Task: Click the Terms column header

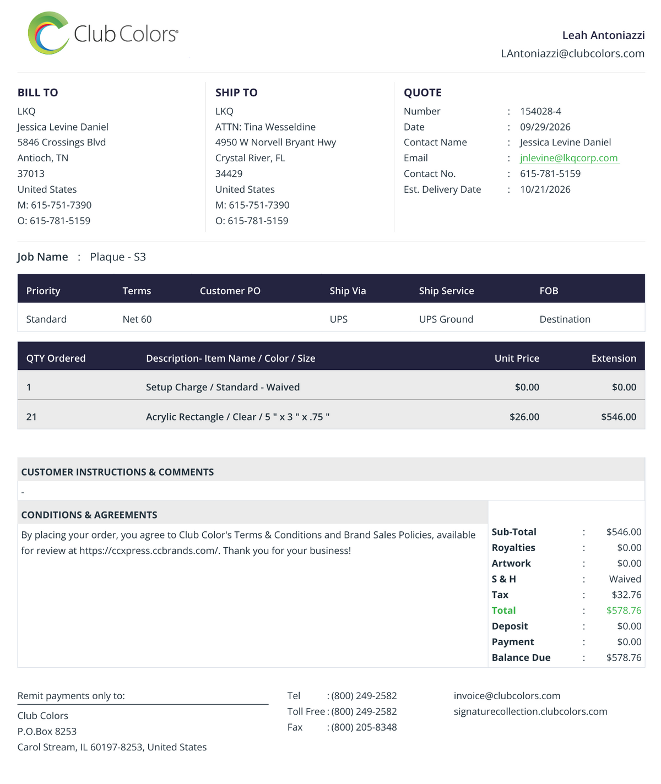Action: click(137, 291)
